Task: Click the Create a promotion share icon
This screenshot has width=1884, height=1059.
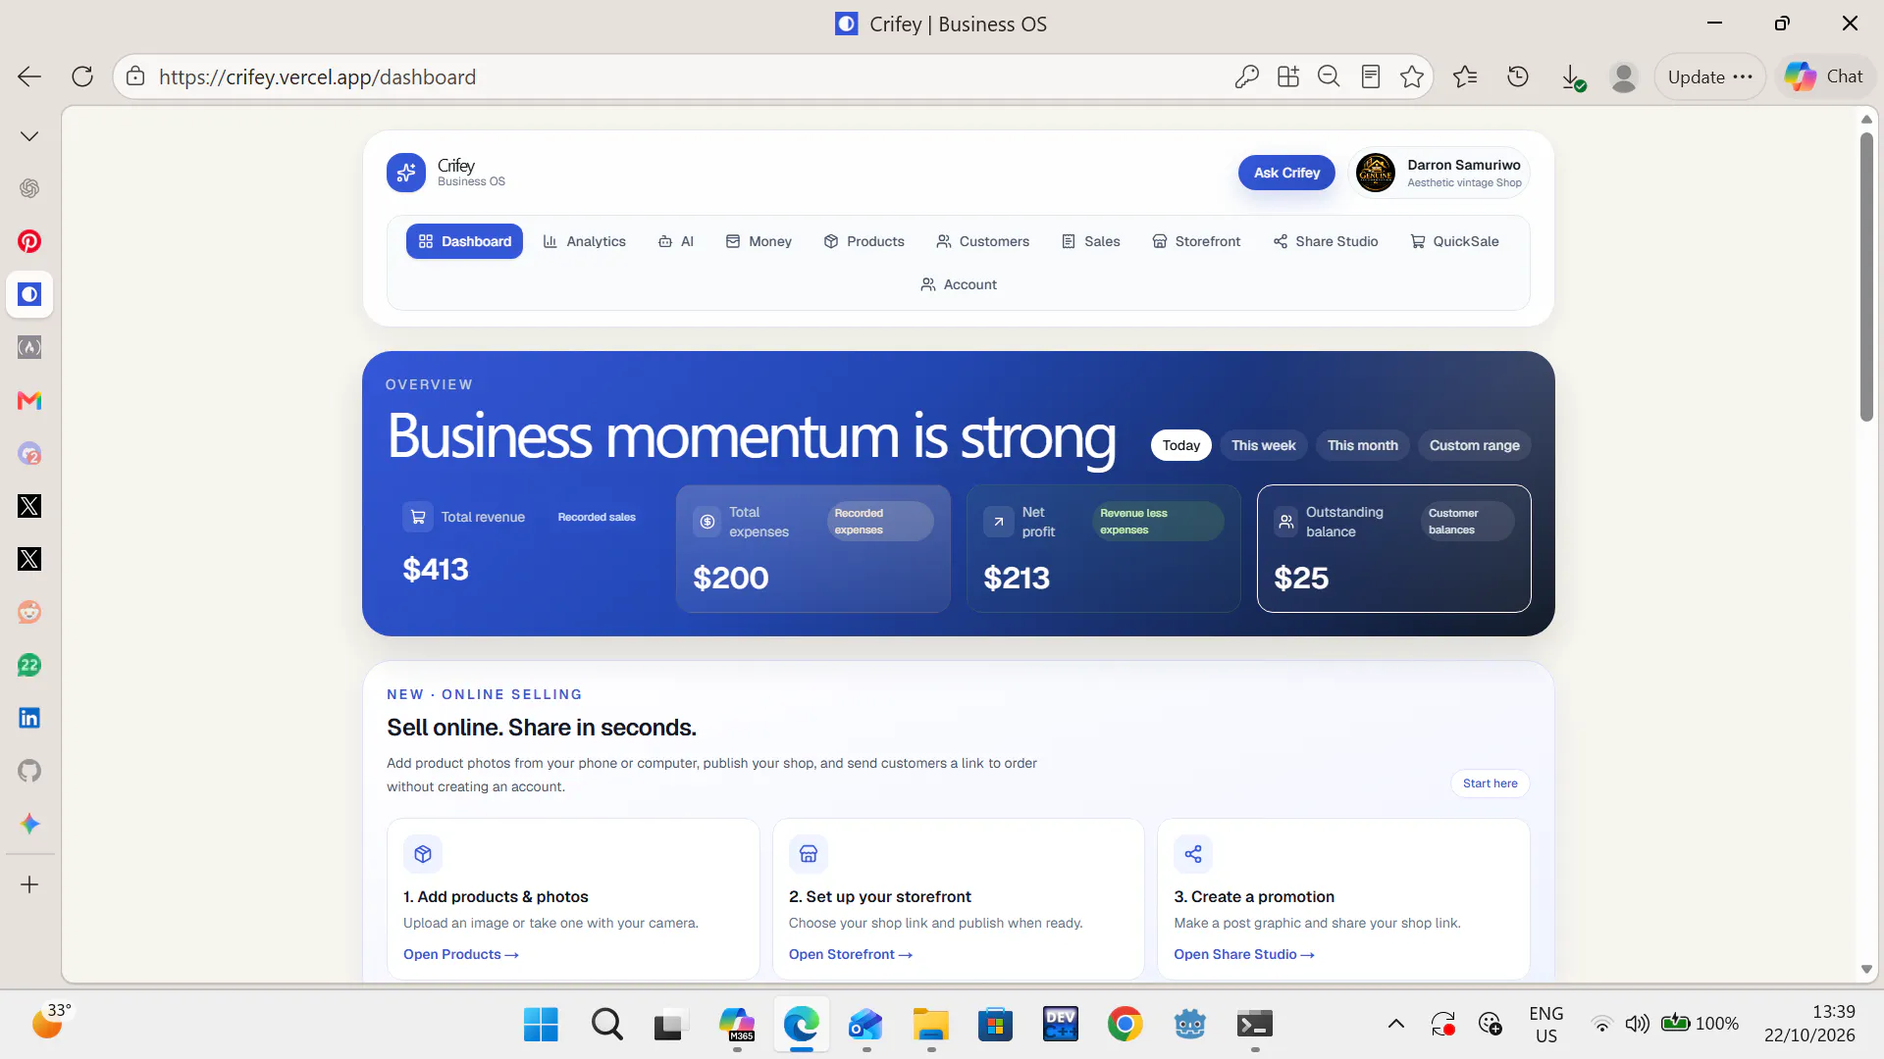Action: tap(1193, 854)
